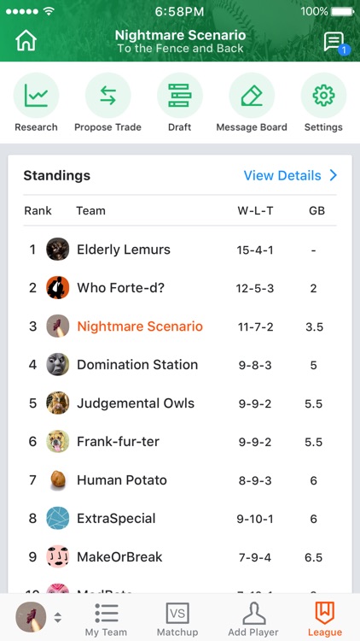Tap the team avatar in bottom bar

(x=31, y=617)
